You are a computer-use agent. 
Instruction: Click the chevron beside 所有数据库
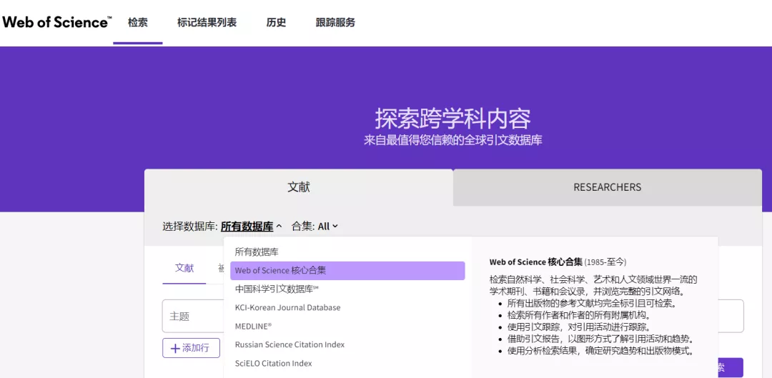point(279,227)
